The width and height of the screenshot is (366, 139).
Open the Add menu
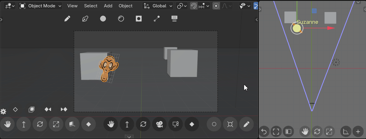coord(108,6)
